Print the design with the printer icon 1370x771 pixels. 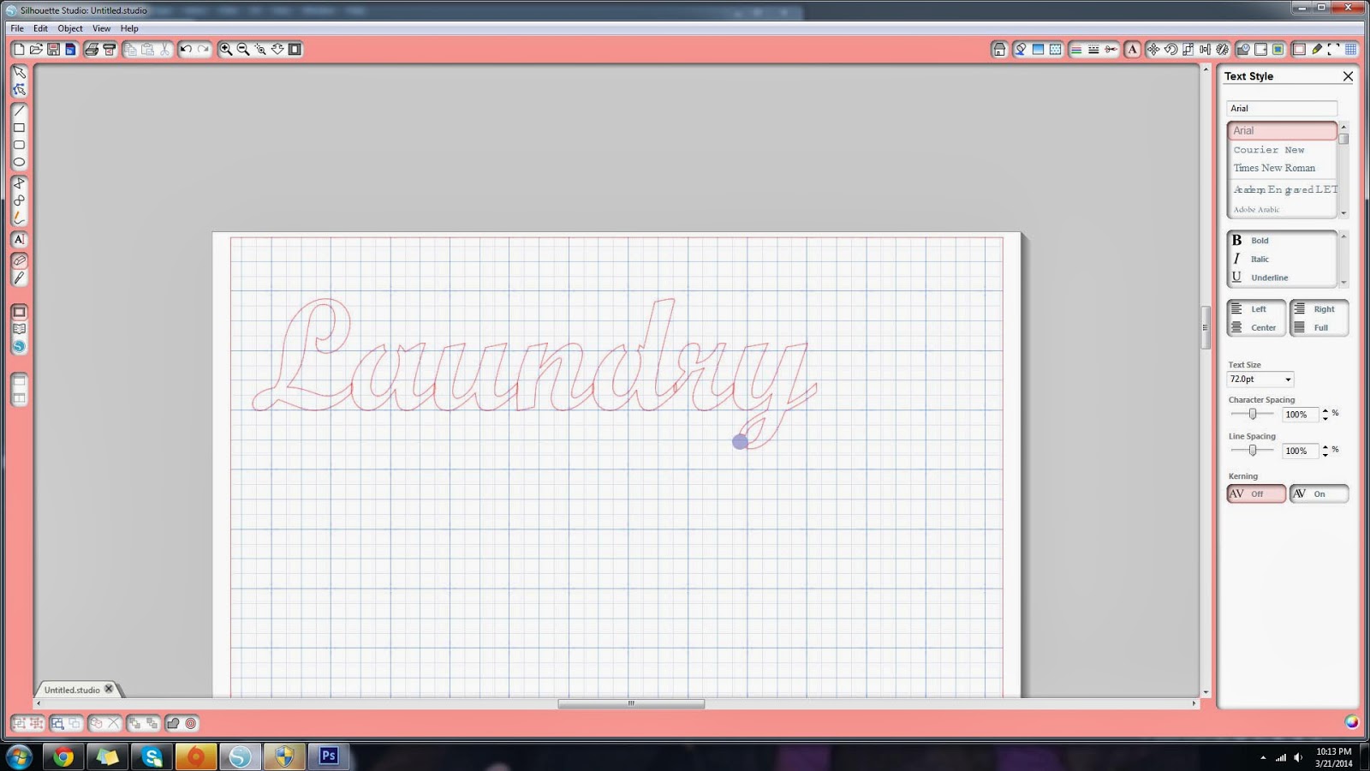click(x=92, y=50)
